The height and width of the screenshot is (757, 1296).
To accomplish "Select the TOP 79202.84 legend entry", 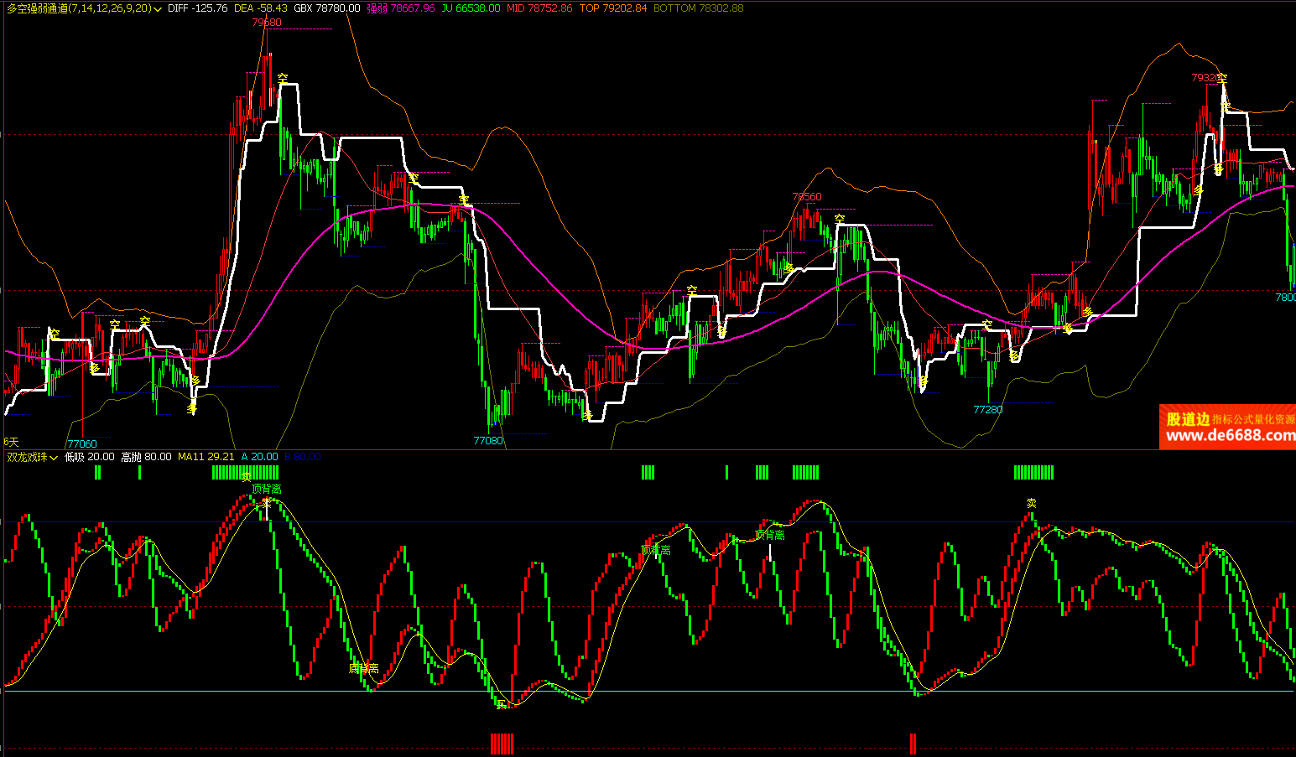I will coord(613,8).
